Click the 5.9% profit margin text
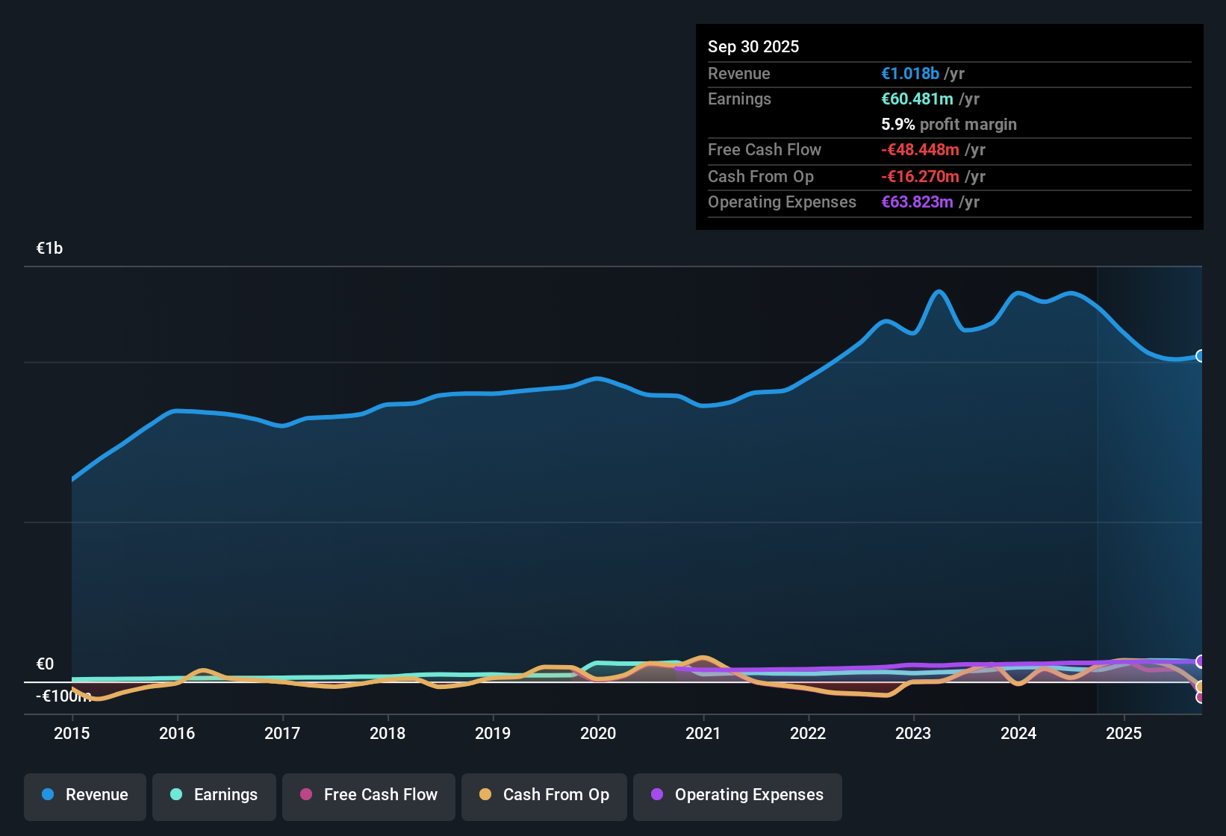Image resolution: width=1226 pixels, height=836 pixels. coord(948,124)
